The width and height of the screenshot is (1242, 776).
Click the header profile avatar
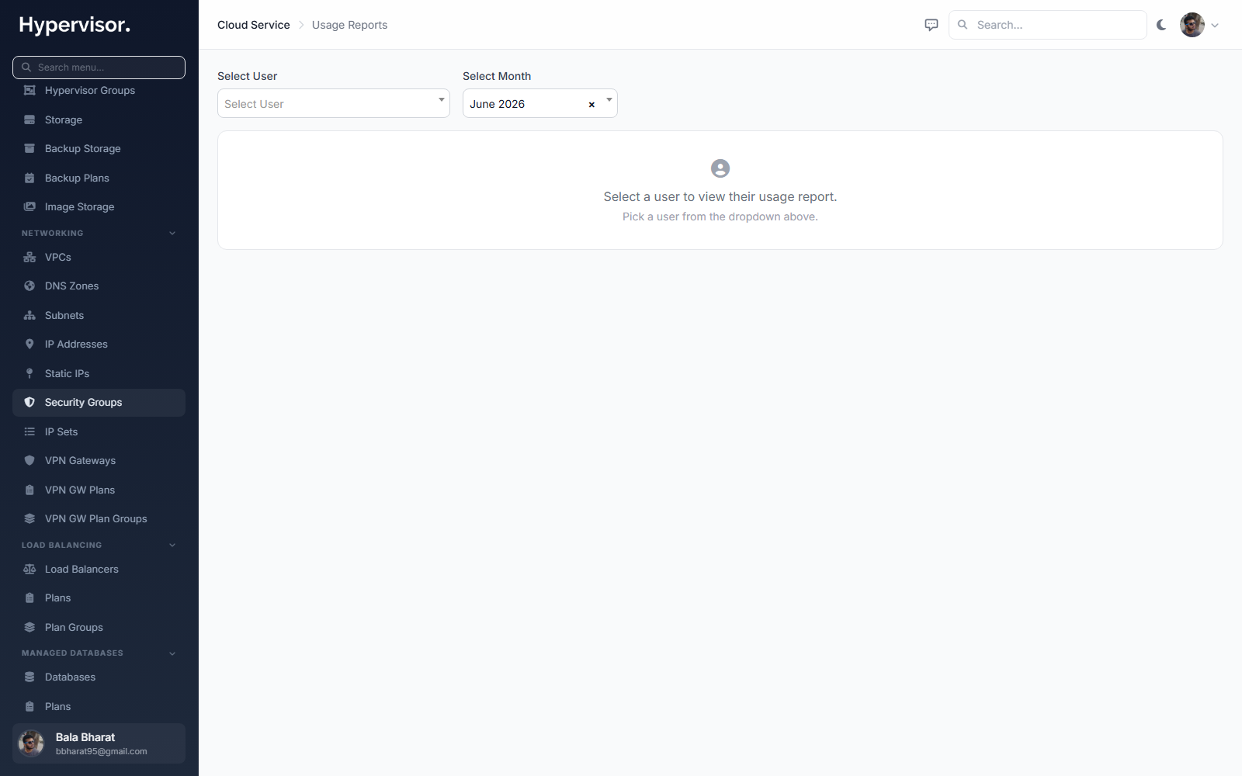(1192, 25)
